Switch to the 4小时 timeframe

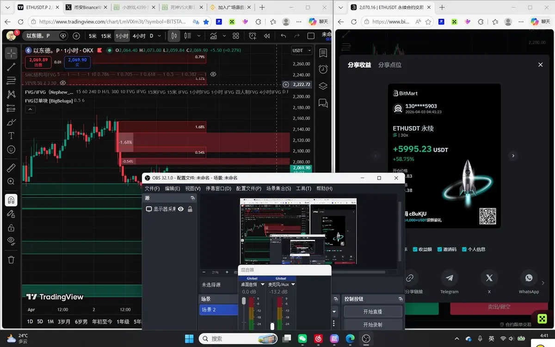coord(139,36)
